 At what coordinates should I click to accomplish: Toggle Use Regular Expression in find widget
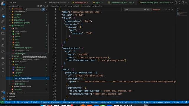pyautogui.click(x=150, y=9)
